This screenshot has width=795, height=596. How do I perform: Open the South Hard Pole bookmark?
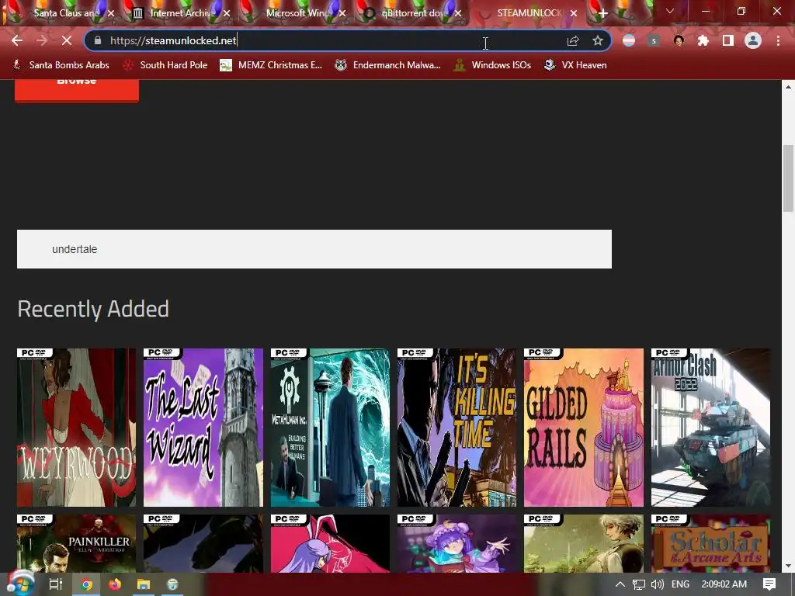click(x=165, y=65)
